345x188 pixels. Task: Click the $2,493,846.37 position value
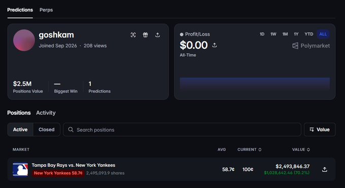click(293, 166)
